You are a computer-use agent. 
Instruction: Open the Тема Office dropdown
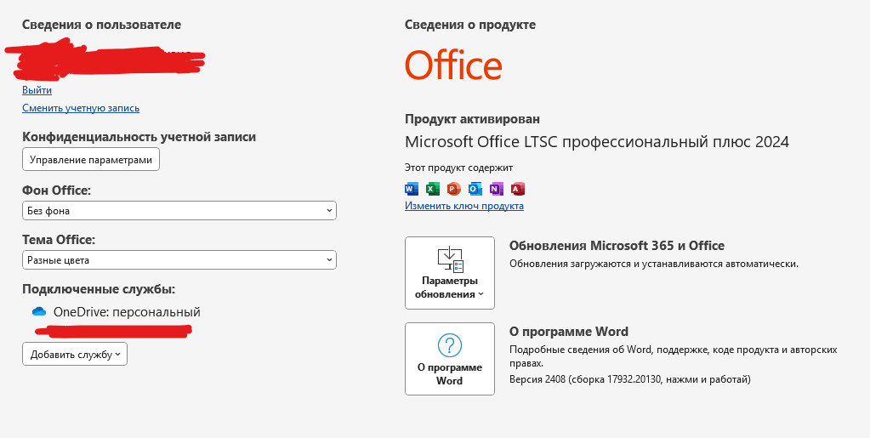[x=179, y=259]
